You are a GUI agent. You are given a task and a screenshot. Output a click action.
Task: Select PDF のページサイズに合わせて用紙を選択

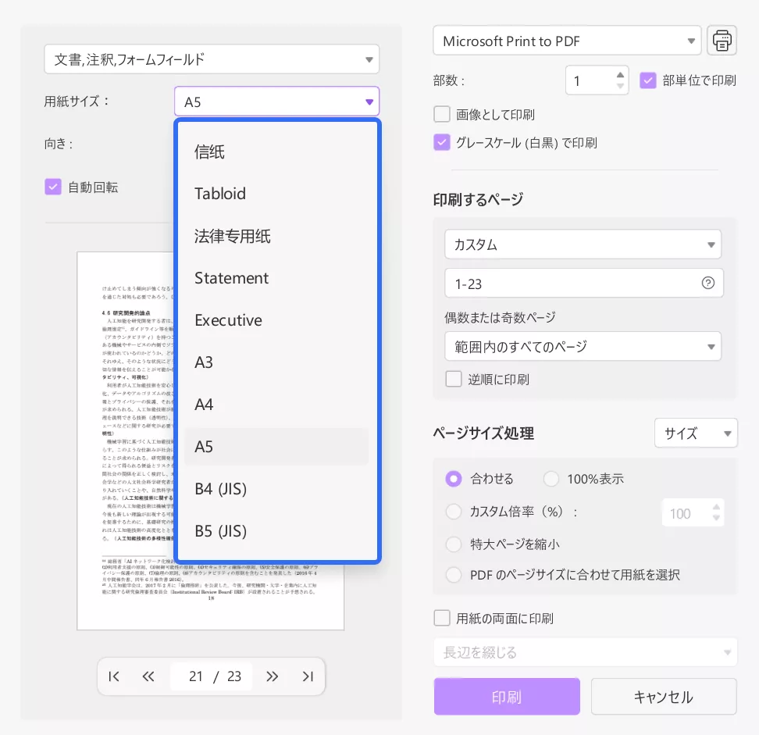454,575
